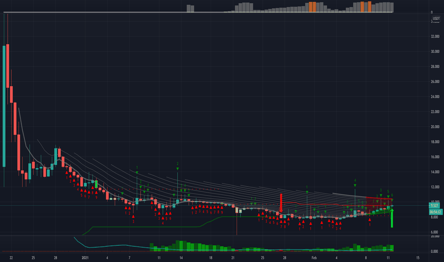Screen dimensions: 444x262
Task: Click the large red down arrow signal marker
Action: pos(281,203)
